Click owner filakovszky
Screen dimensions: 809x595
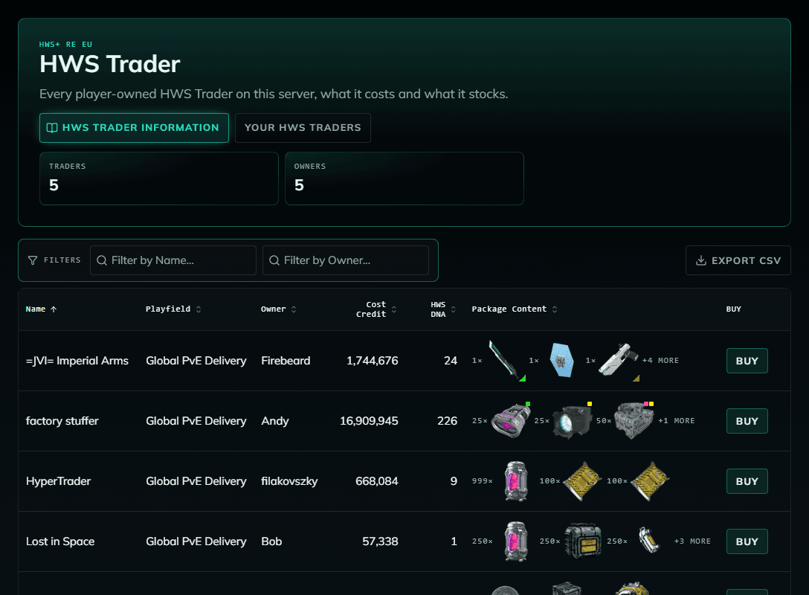pyautogui.click(x=289, y=481)
